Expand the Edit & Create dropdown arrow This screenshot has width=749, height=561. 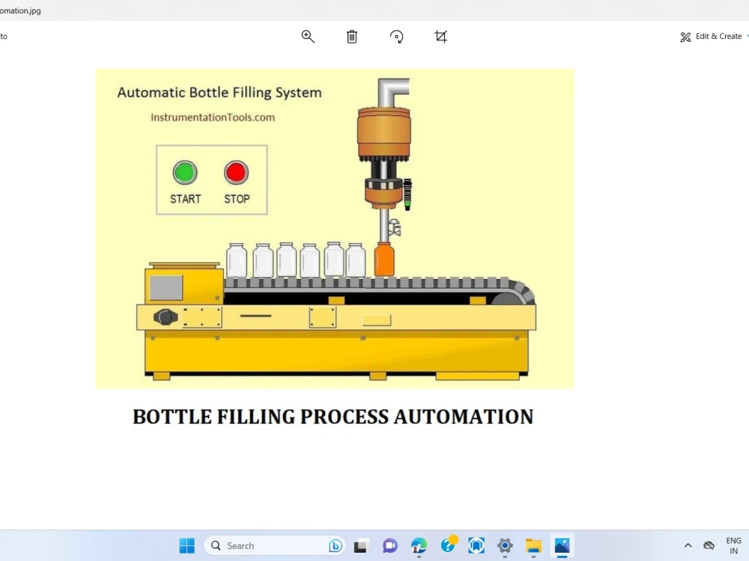pyautogui.click(x=747, y=36)
